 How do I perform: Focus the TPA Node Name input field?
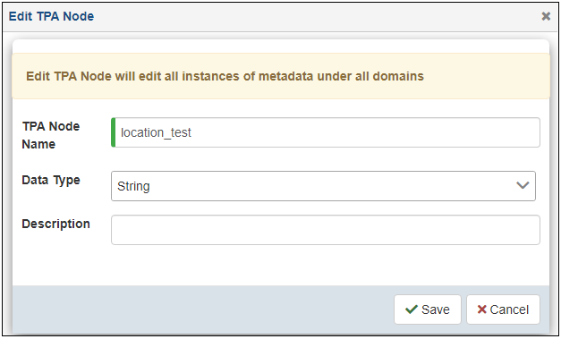[x=326, y=132]
